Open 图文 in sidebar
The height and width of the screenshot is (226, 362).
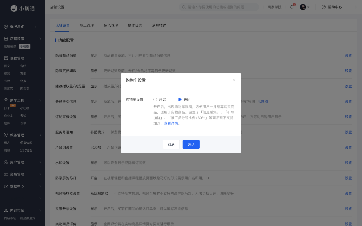(x=7, y=66)
